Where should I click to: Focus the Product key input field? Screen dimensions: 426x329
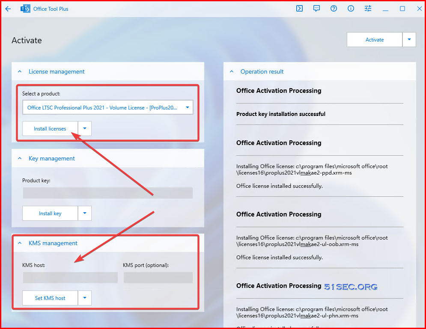107,193
